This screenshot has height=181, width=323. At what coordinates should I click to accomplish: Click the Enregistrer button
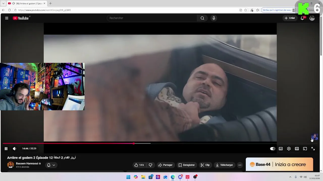[x=186, y=165]
